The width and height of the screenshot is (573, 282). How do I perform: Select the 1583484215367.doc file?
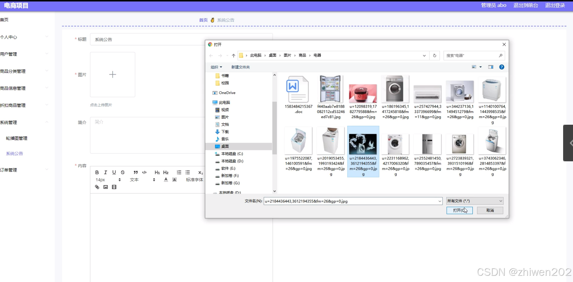tap(298, 95)
